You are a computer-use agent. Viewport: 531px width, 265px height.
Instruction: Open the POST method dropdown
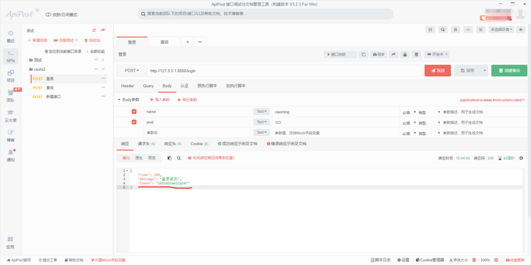click(x=132, y=70)
